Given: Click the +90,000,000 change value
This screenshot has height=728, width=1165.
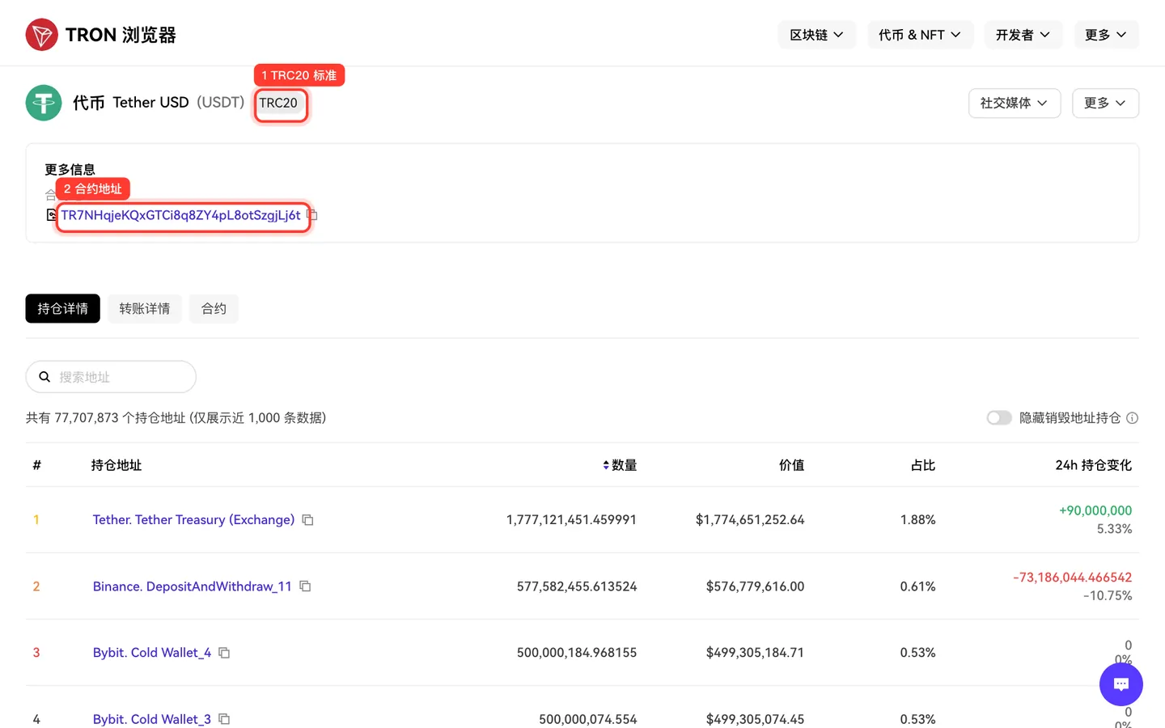Looking at the screenshot, I should coord(1095,510).
